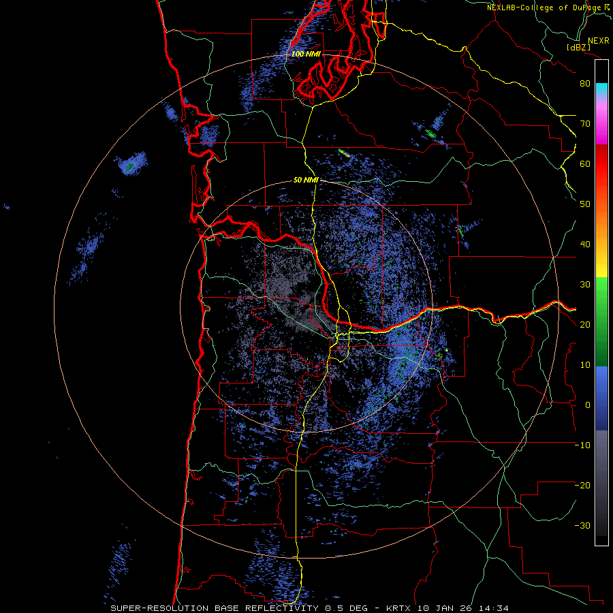The height and width of the screenshot is (613, 613).
Task: Click the -10 value on the dBZ scale
Action: click(582, 445)
